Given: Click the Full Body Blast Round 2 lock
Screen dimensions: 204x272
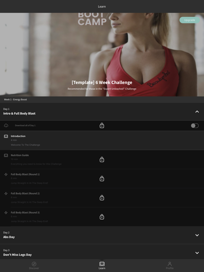Looking at the screenshot, I should point(102,198).
